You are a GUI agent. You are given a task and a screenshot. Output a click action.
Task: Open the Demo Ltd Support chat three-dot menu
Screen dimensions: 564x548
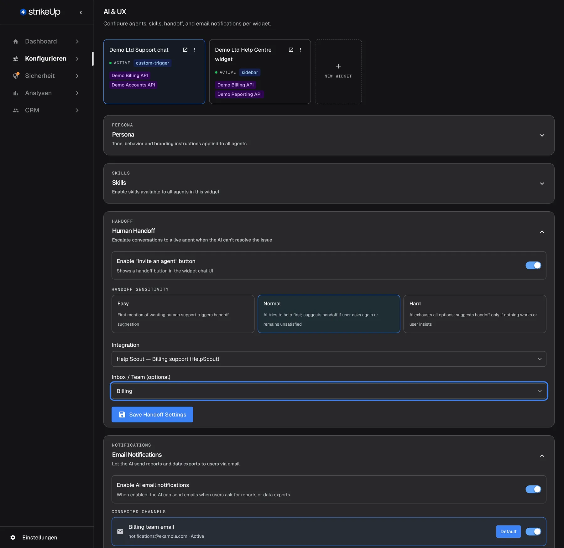tap(195, 50)
